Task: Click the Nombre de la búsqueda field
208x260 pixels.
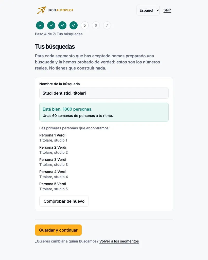Action: point(104,93)
